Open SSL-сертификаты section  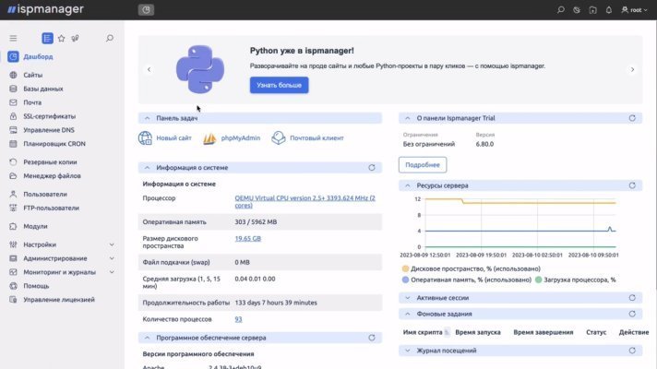(x=50, y=116)
